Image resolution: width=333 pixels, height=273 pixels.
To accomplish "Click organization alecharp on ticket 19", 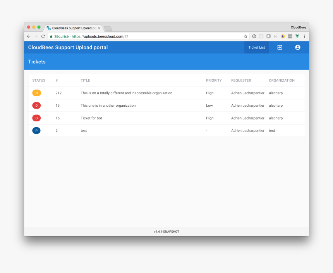I will point(276,106).
